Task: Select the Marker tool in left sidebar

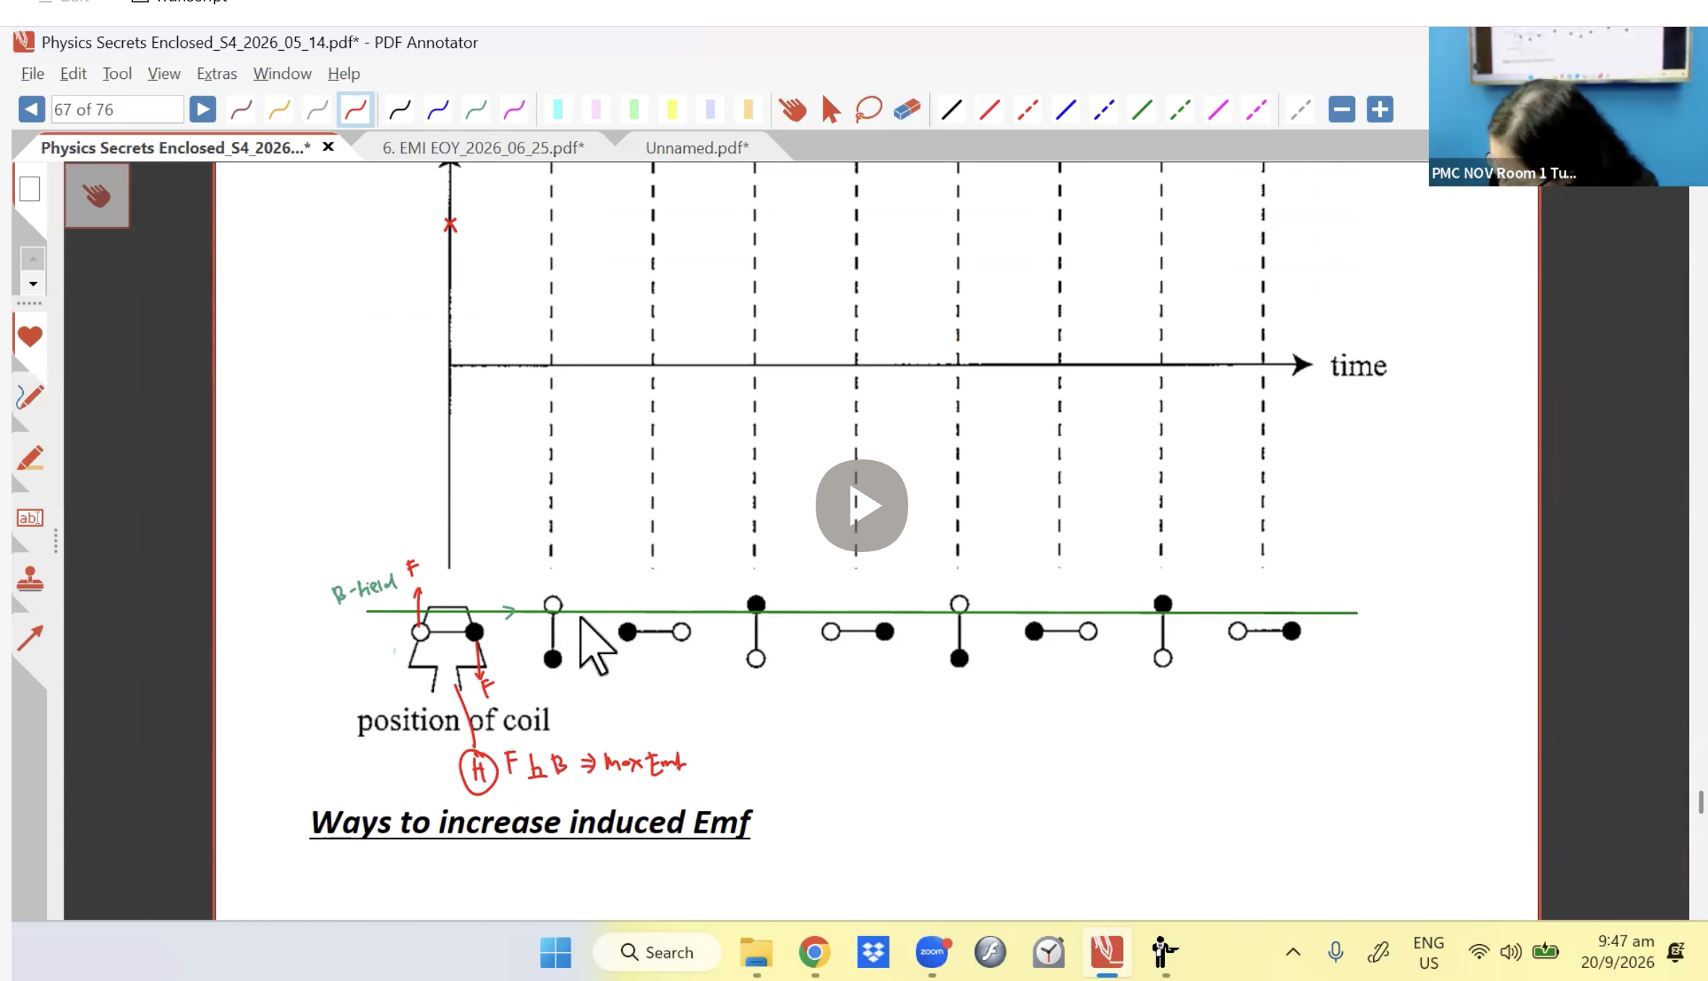Action: click(x=30, y=458)
